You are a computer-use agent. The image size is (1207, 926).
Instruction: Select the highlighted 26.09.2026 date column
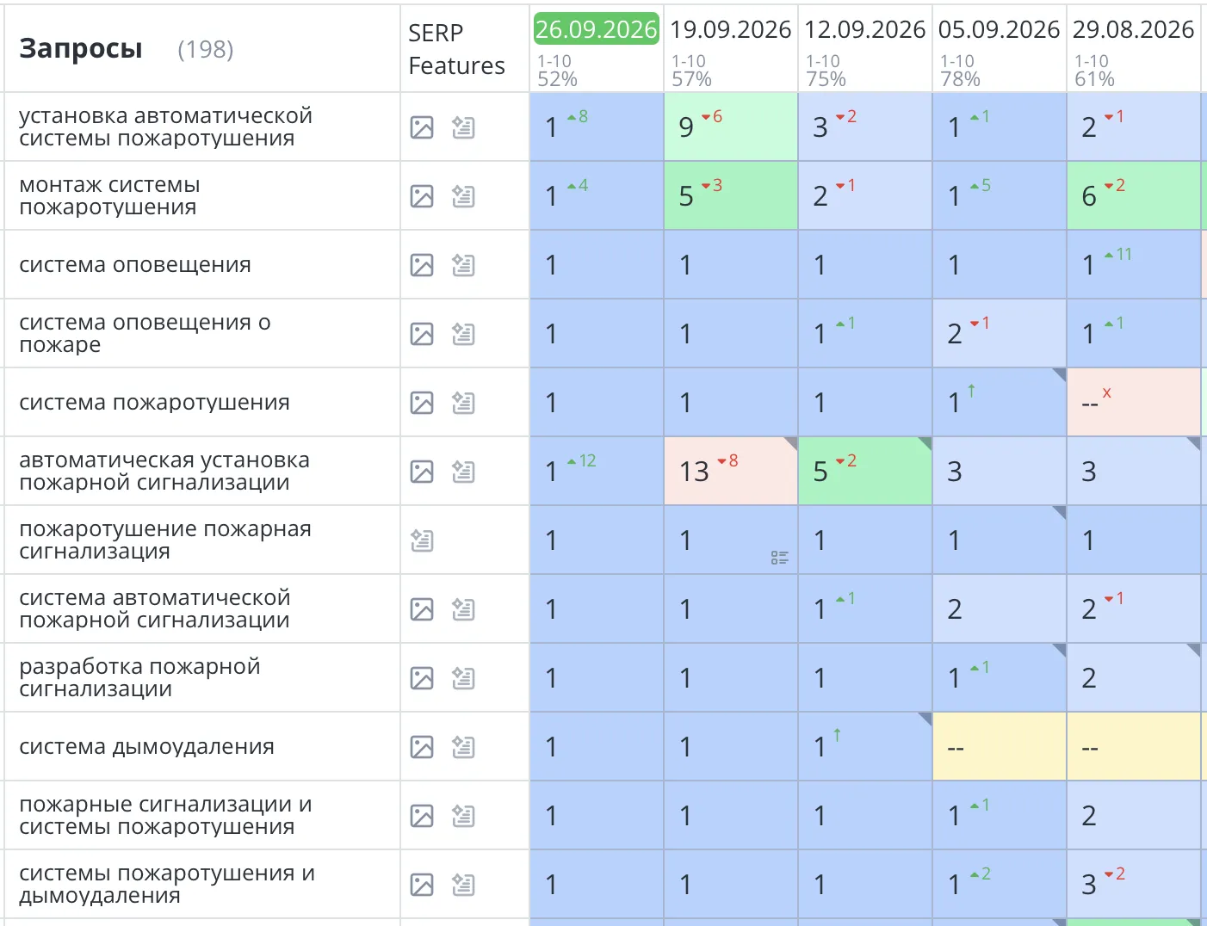596,29
